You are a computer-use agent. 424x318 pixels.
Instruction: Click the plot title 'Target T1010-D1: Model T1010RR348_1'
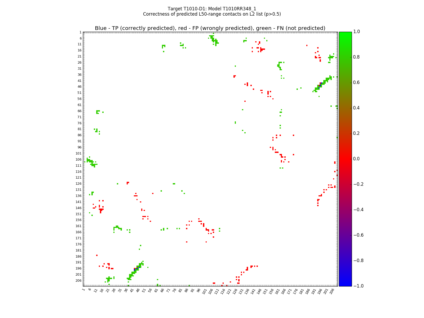click(x=212, y=9)
